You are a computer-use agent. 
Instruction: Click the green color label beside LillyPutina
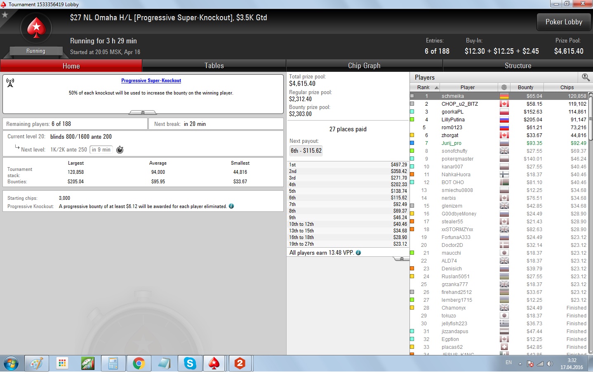412,120
